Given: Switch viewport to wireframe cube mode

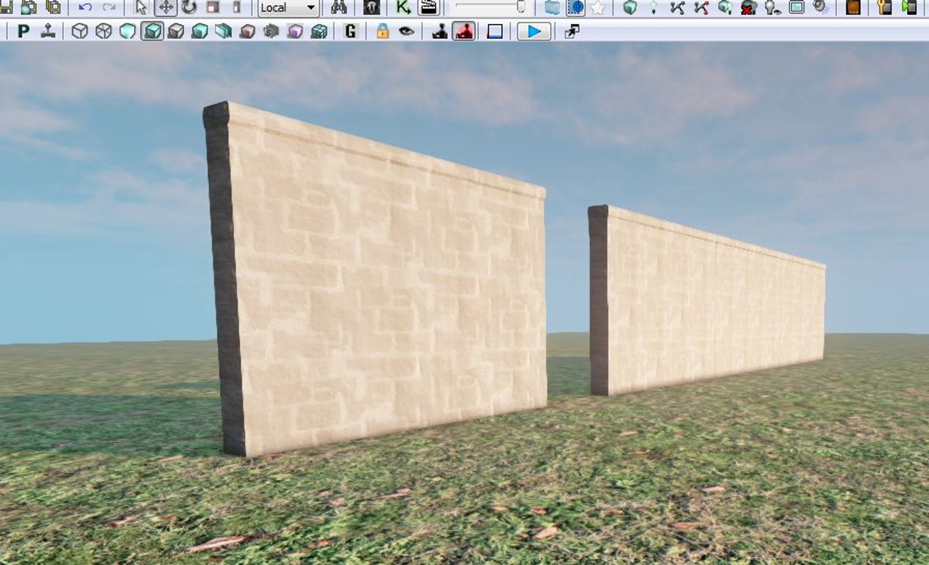Looking at the screenshot, I should pos(104,31).
